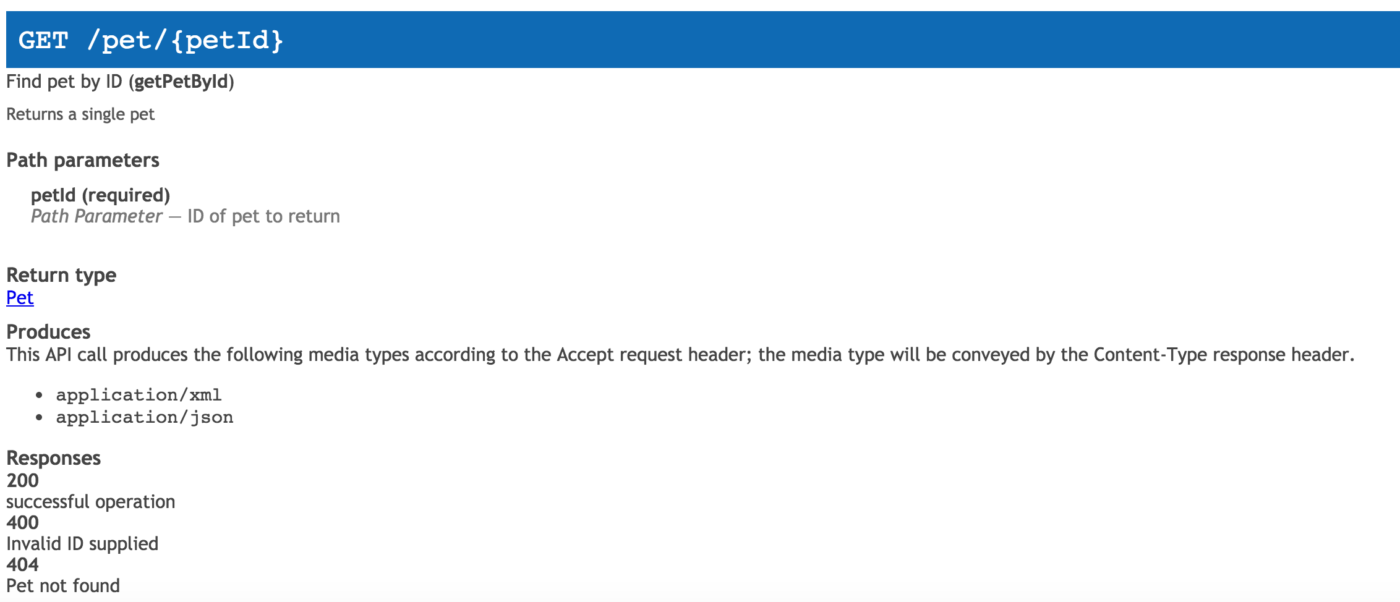Image resolution: width=1400 pixels, height=602 pixels.
Task: Click the 400 response code
Action: [x=22, y=522]
